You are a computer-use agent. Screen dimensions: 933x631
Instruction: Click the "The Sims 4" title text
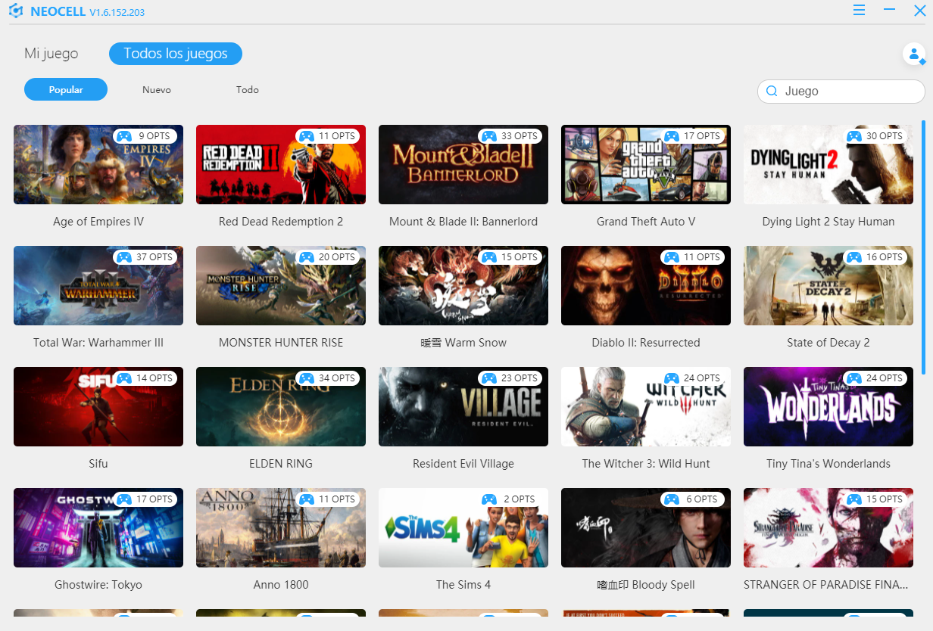point(463,585)
